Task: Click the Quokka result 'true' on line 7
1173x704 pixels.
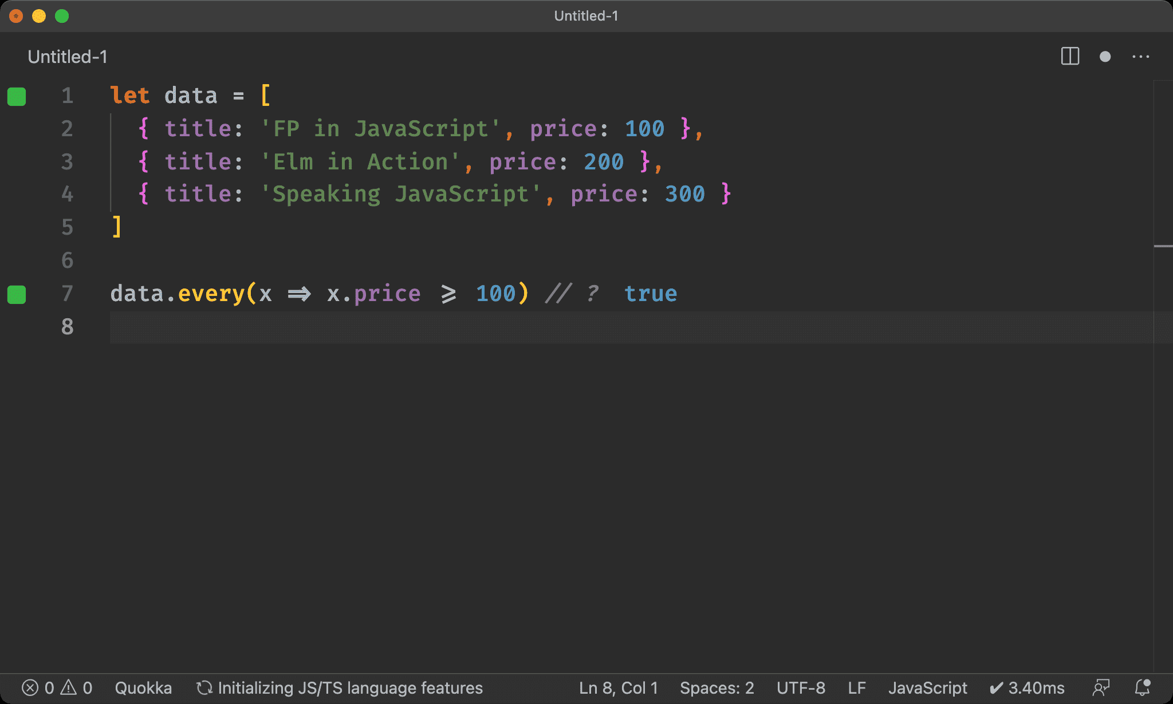Action: 651,294
